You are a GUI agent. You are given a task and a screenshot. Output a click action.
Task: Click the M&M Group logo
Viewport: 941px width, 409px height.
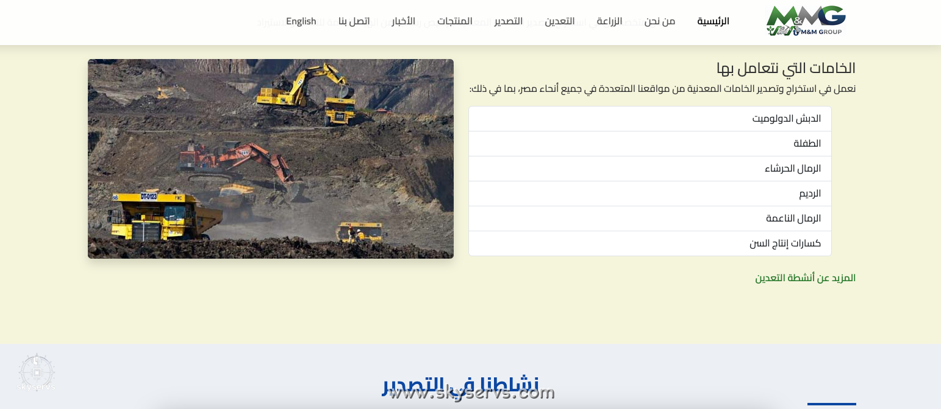(806, 21)
